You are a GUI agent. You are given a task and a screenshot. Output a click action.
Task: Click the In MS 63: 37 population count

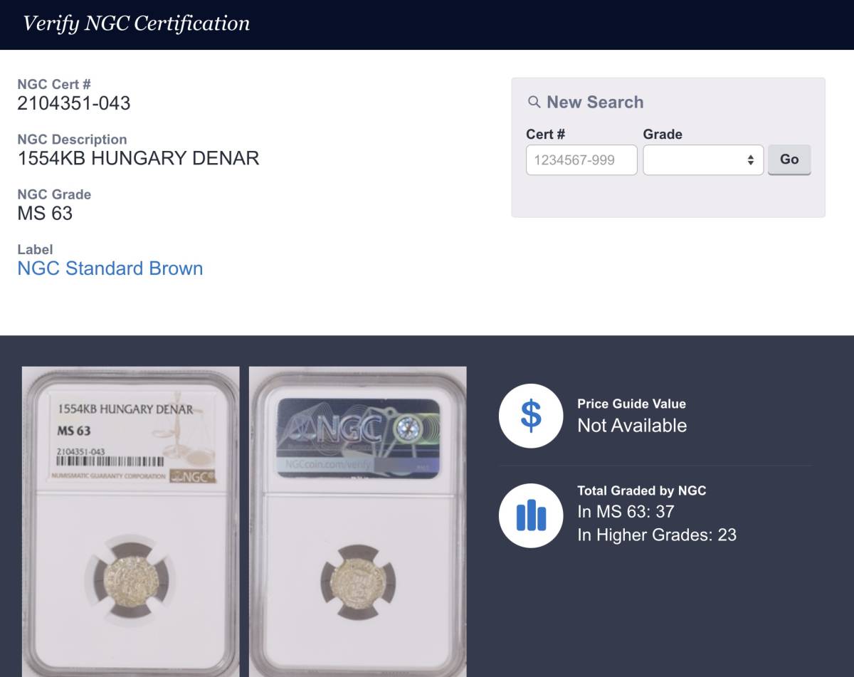(626, 512)
